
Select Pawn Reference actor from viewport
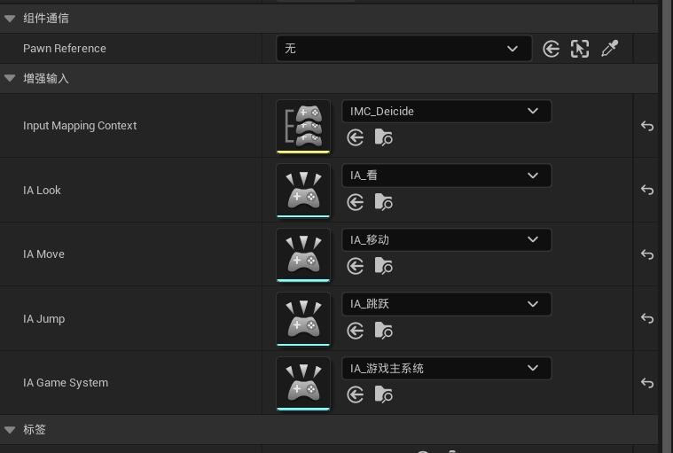(x=580, y=49)
